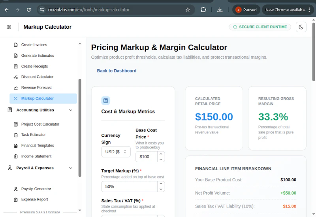
Task: Click the Payroll & Expenses person icon
Action: [10, 168]
